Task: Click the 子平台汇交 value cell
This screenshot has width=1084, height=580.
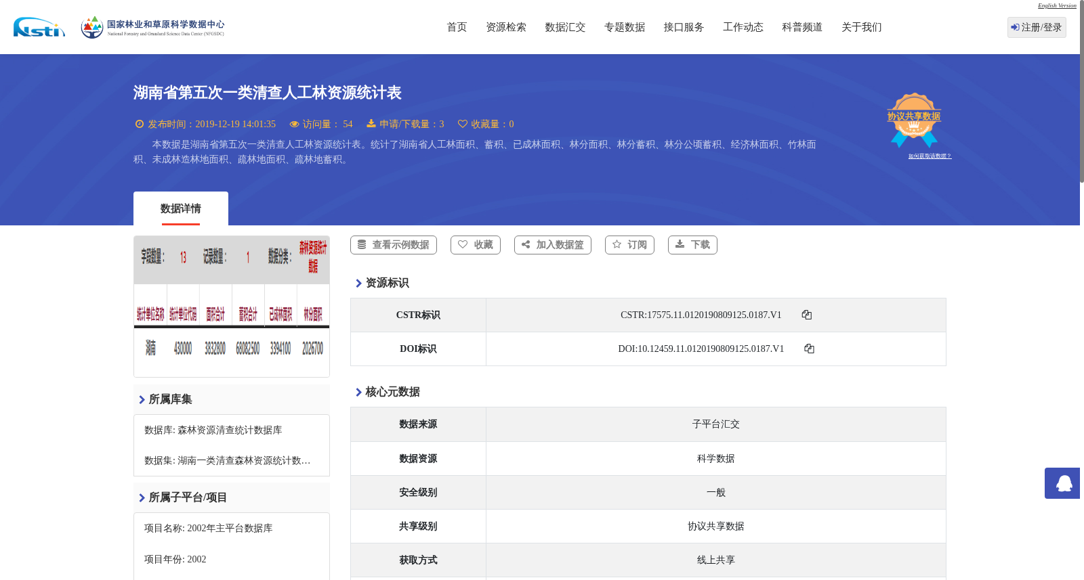Action: click(x=716, y=424)
